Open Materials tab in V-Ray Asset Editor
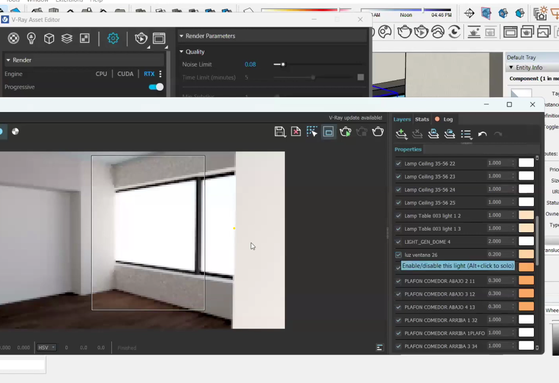 [x=14, y=38]
